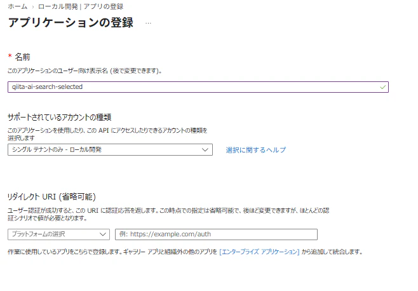Screen dimensions: 418x291
Task: Click the breadcrumb chevron separator after ホーム
Action: [x=33, y=7]
